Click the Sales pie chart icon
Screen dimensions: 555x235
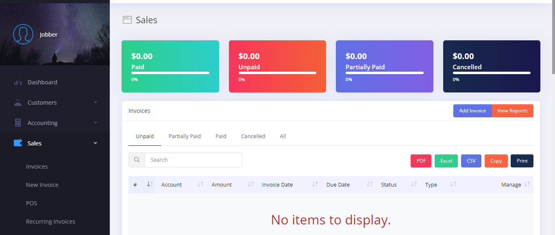18,143
